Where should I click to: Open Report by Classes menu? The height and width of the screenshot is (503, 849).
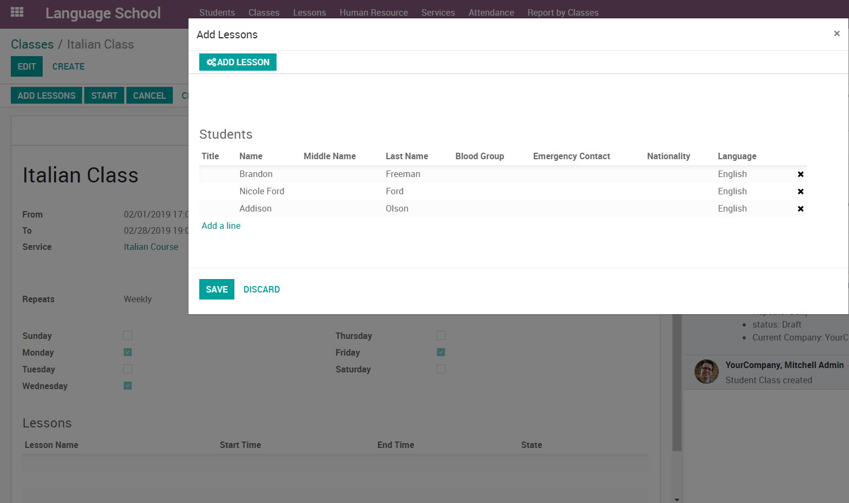pyautogui.click(x=563, y=12)
